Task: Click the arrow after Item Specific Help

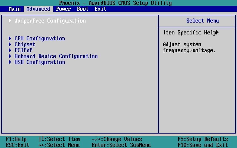Action: coord(217,33)
